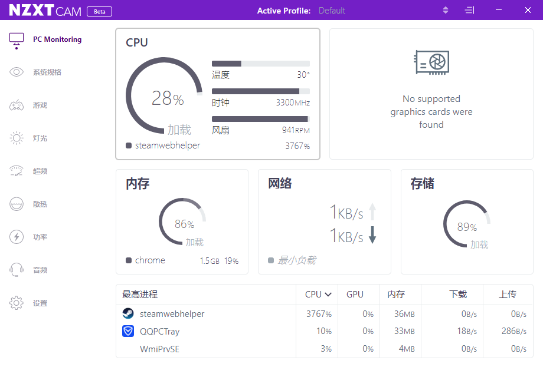Toggle the compact view icon in the title bar
The height and width of the screenshot is (377, 543).
coord(469,11)
